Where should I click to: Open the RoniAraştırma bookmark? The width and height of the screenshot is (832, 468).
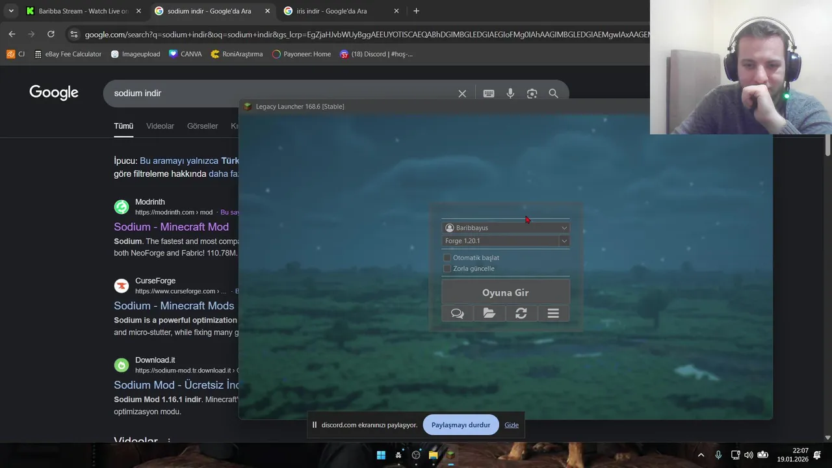[x=237, y=54]
